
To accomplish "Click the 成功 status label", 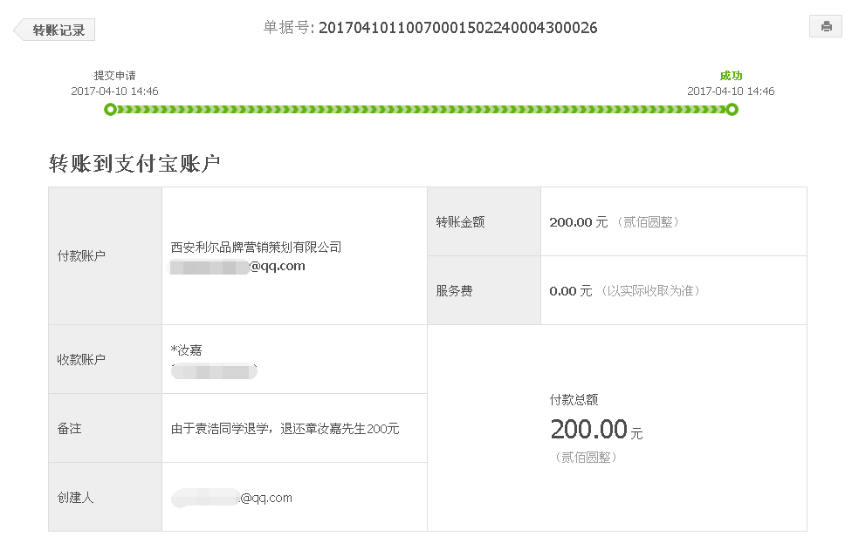I will tap(731, 76).
